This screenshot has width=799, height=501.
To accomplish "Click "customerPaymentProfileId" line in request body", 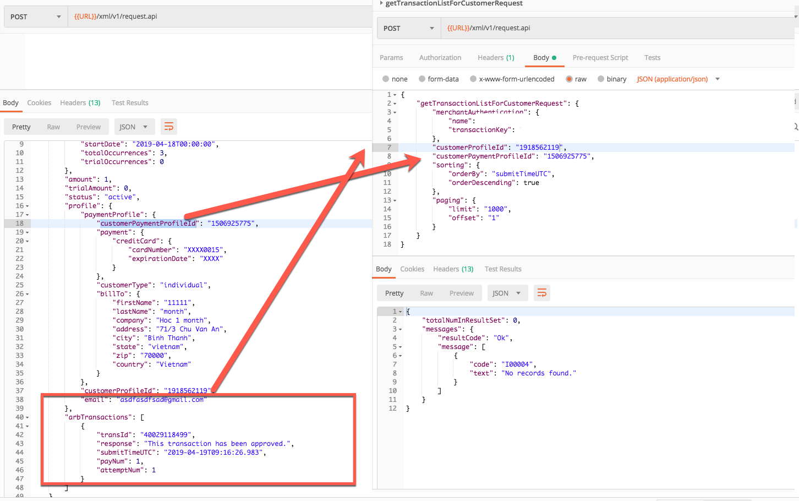I will (513, 156).
